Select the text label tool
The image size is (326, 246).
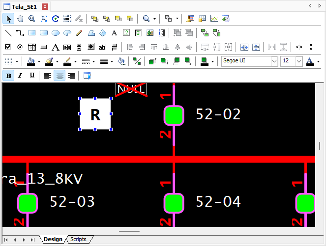(114, 33)
